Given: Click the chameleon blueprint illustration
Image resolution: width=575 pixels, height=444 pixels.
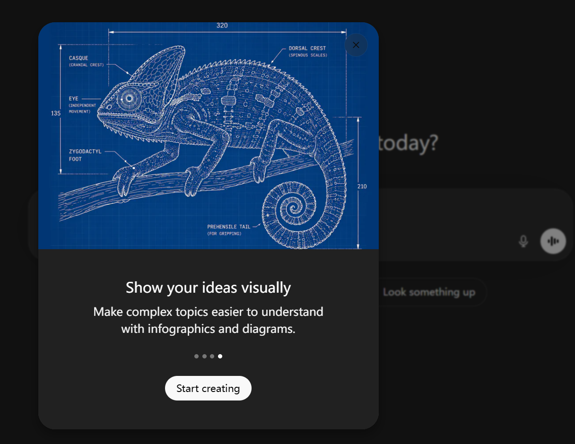Looking at the screenshot, I should (x=209, y=136).
